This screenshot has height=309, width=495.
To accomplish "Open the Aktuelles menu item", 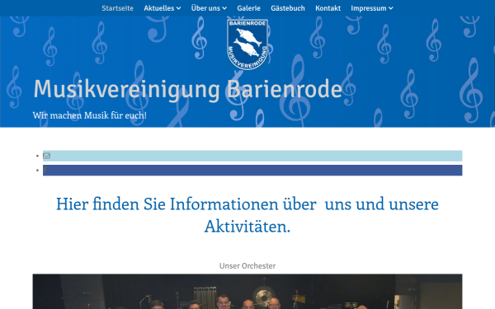I will point(158,8).
